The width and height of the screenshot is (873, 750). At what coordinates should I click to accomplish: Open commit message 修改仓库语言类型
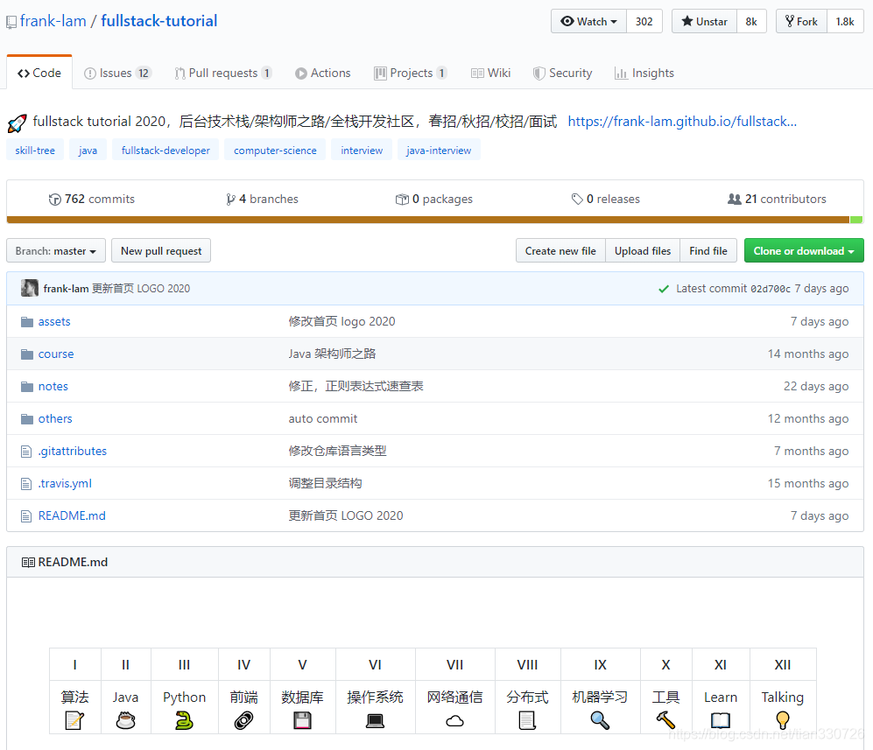[x=337, y=452]
